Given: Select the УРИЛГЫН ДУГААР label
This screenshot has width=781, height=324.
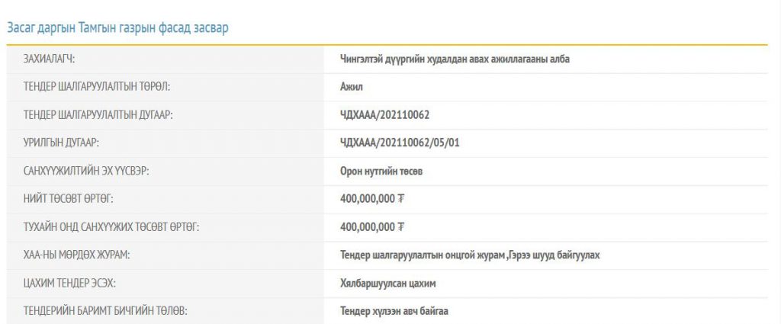Looking at the screenshot, I should point(61,143).
